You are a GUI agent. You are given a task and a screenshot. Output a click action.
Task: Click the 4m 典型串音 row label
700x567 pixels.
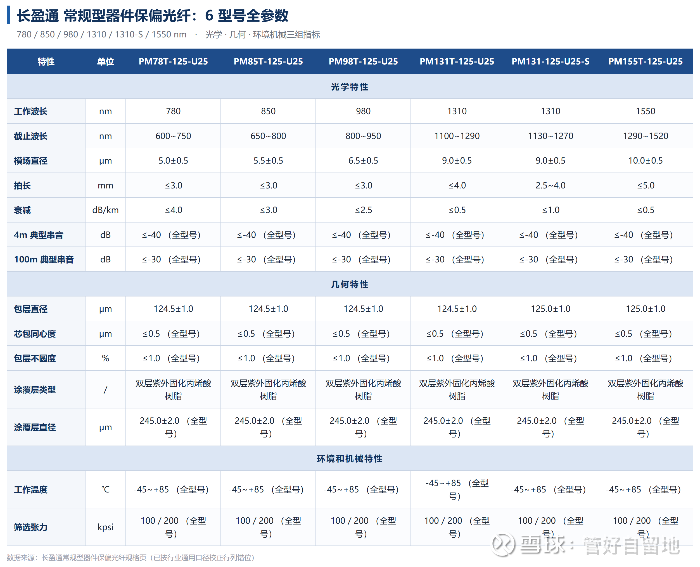[x=39, y=235]
